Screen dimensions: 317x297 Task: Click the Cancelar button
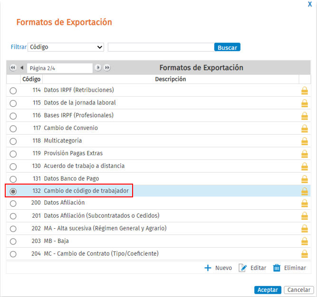pyautogui.click(x=299, y=290)
